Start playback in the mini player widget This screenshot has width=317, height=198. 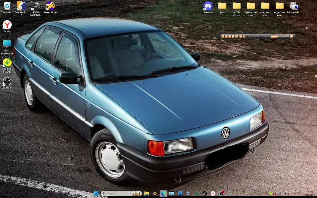[x=223, y=37]
